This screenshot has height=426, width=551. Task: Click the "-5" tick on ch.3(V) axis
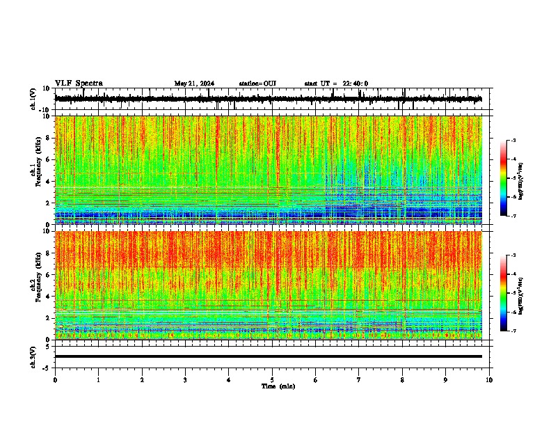click(47, 368)
